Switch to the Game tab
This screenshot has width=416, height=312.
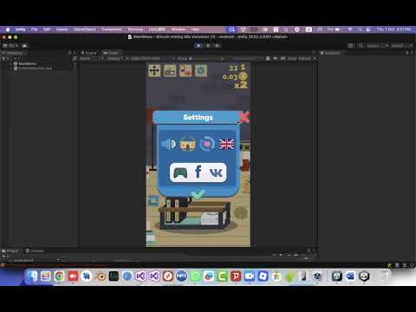point(111,53)
